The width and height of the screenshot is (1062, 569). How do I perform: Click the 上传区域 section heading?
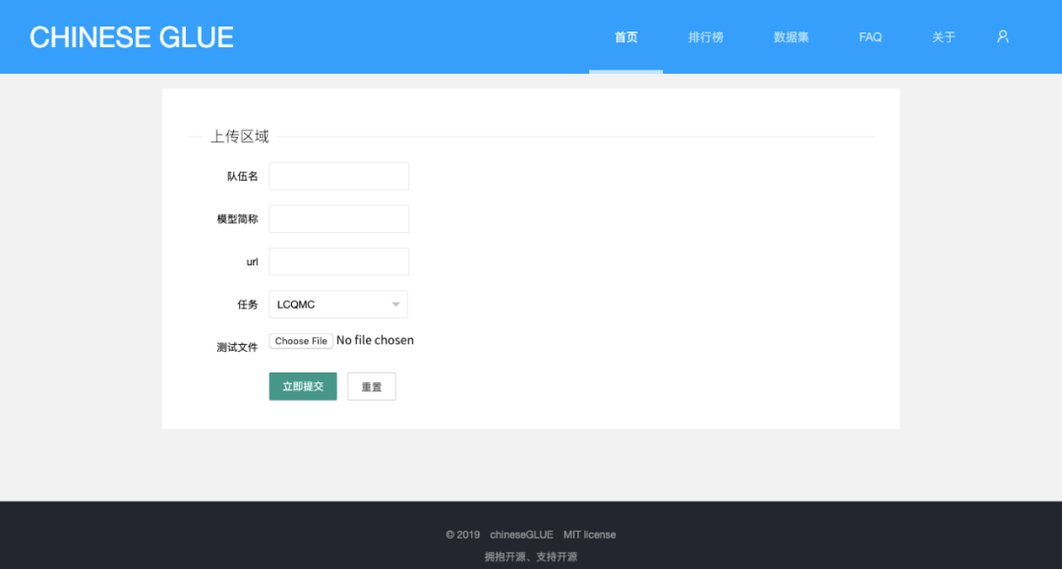240,137
